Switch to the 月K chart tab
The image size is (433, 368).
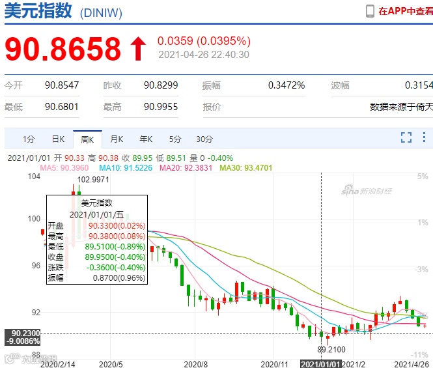(117, 139)
